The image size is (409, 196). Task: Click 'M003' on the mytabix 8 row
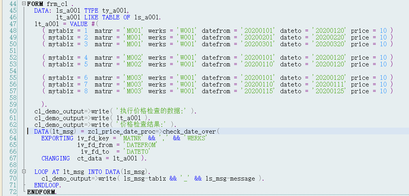point(133,91)
